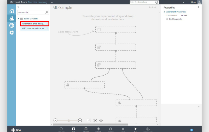Click the Run play icon
The width and height of the screenshot is (209, 132).
point(135,129)
